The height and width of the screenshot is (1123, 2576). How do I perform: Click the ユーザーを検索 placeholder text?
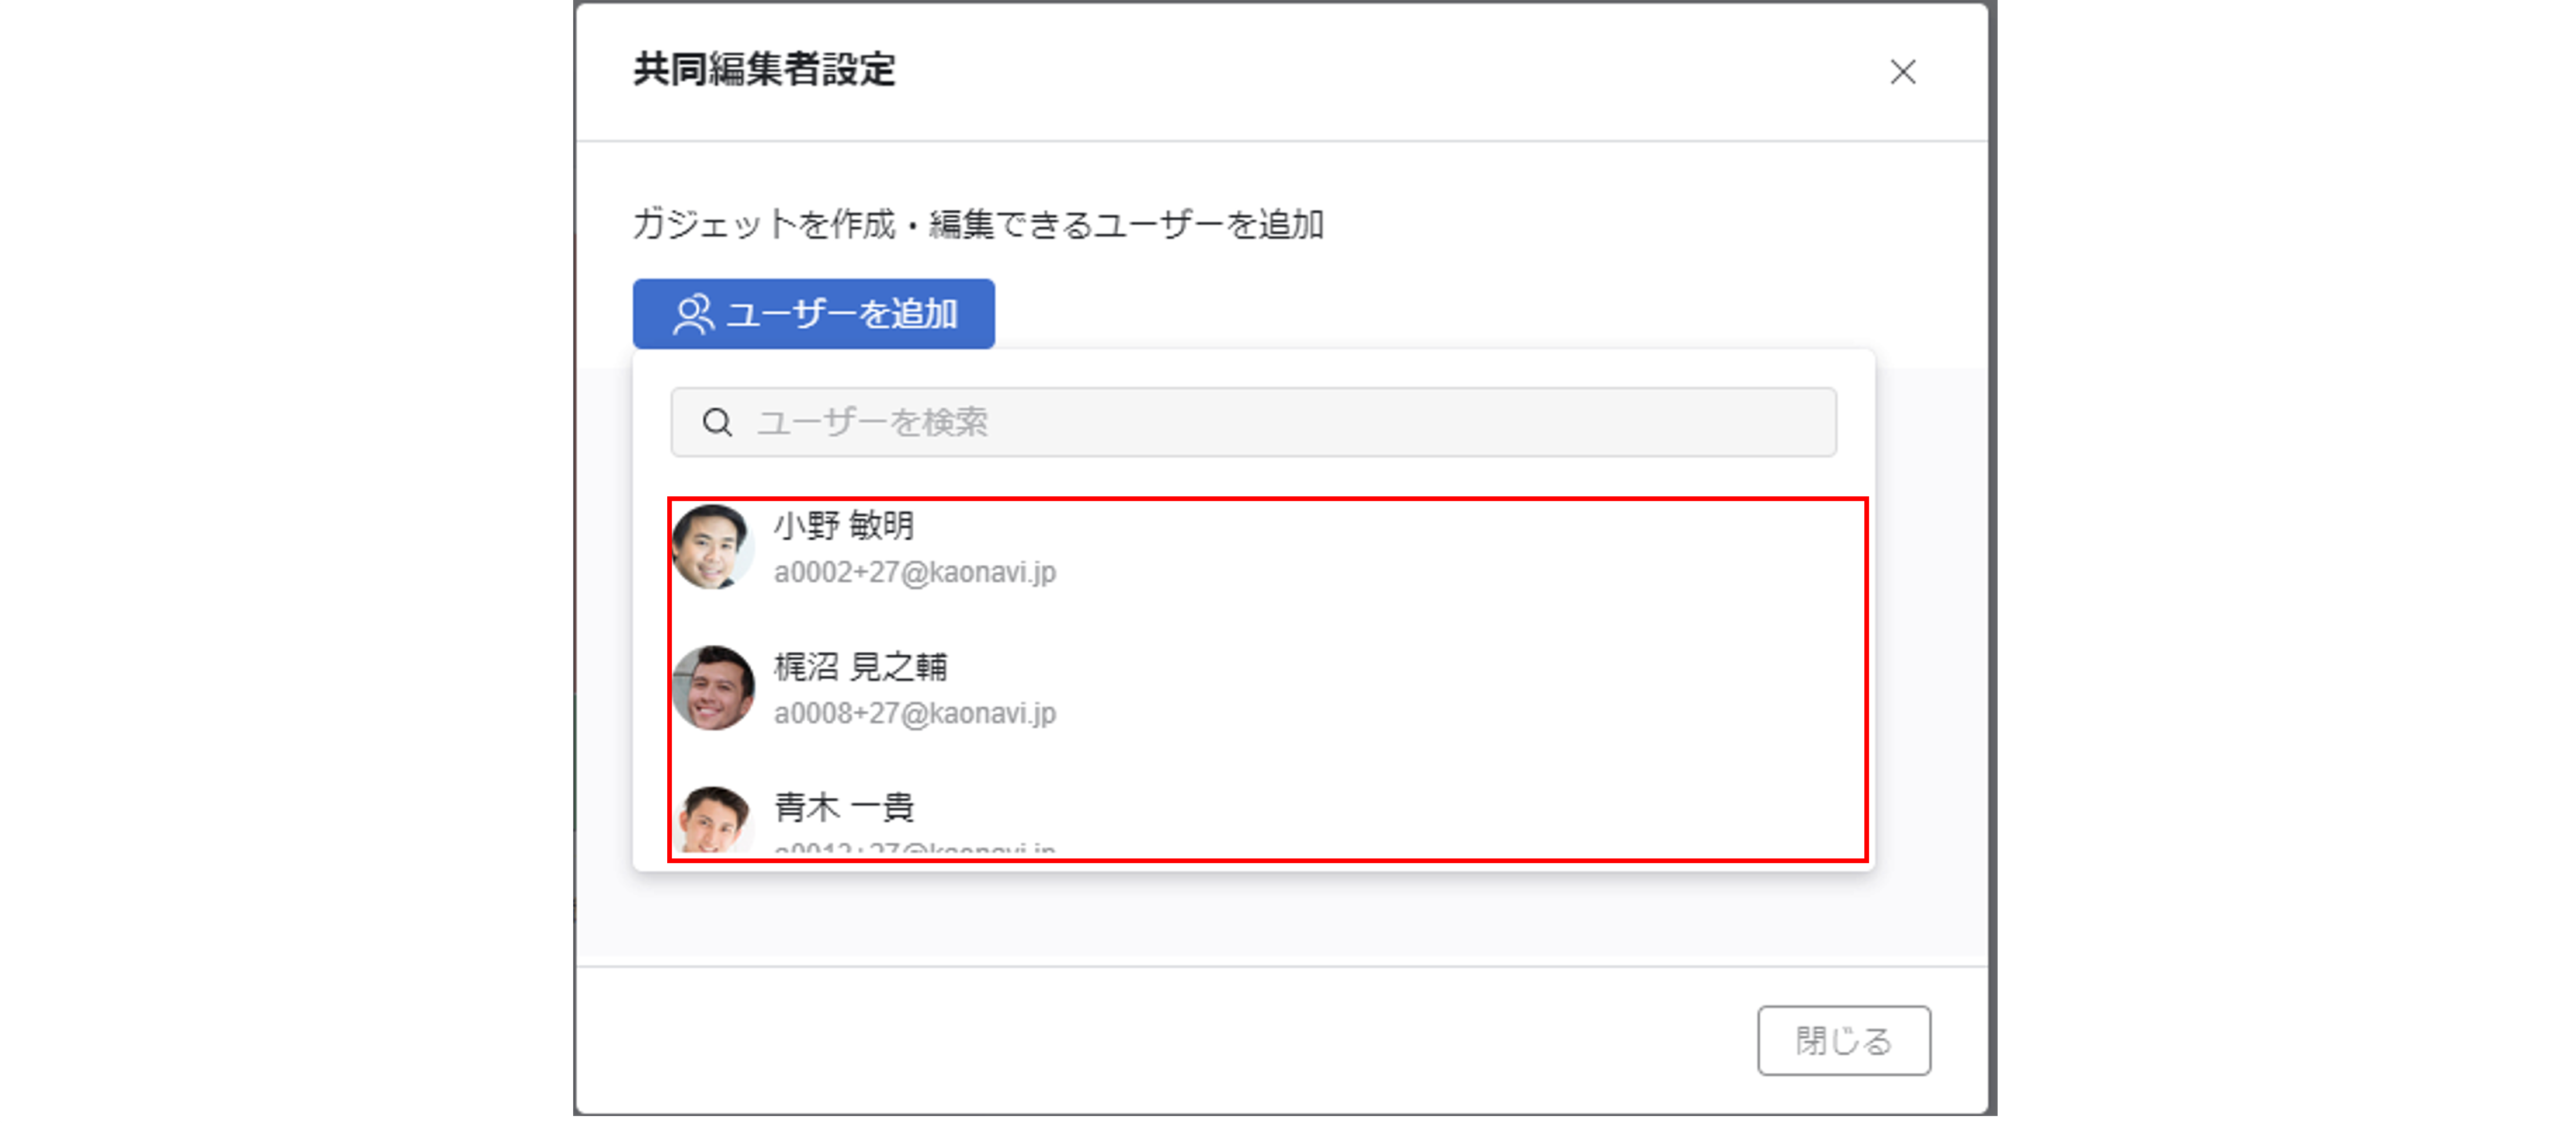[872, 423]
